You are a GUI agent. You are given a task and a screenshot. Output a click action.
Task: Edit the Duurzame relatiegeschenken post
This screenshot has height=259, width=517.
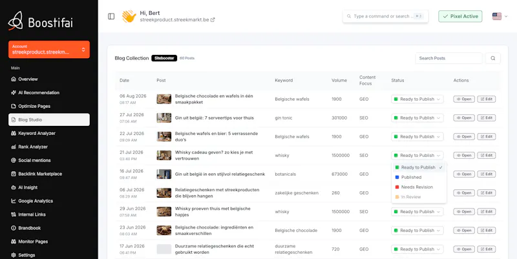coord(487,249)
